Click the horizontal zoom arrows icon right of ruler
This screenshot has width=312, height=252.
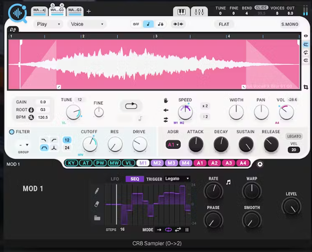[x=306, y=36]
